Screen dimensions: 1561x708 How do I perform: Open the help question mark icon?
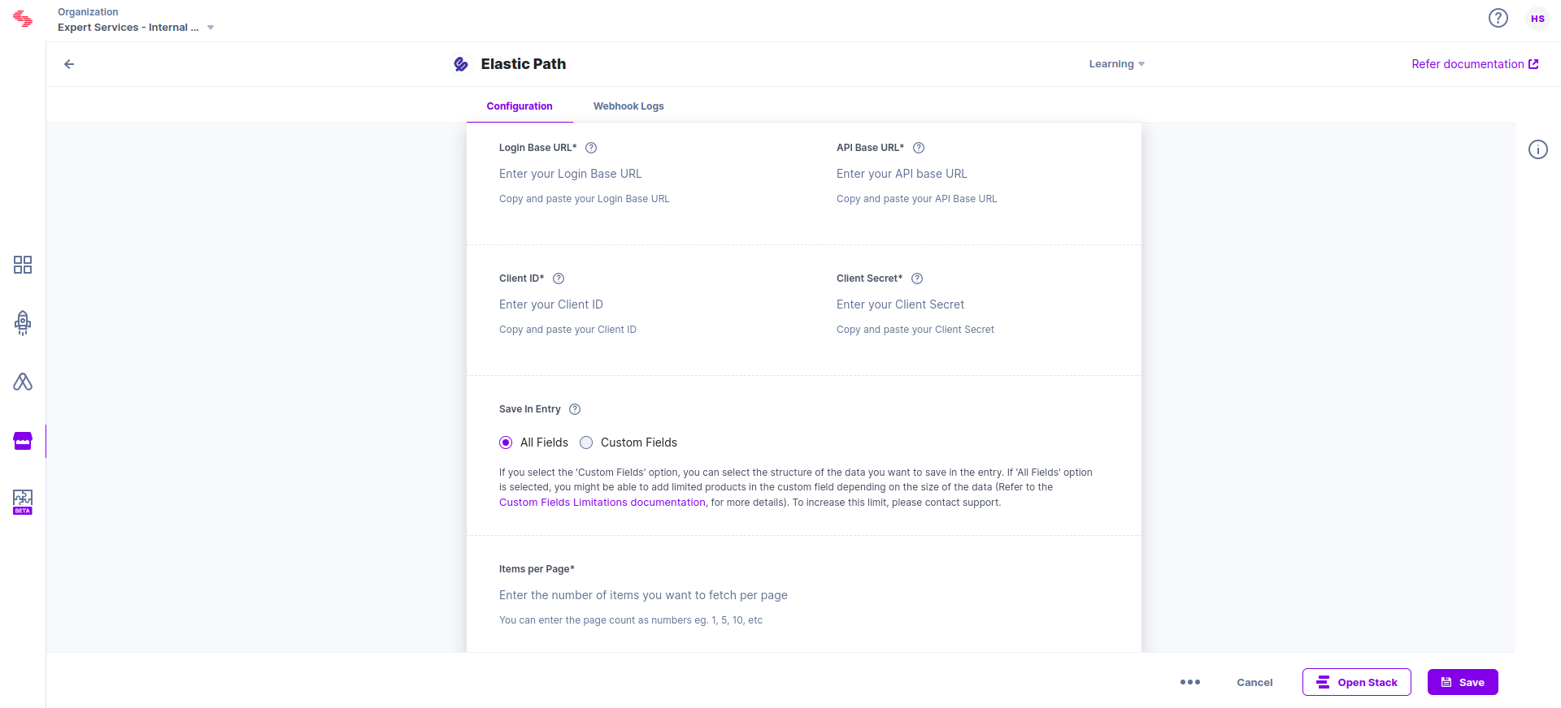(x=1498, y=18)
